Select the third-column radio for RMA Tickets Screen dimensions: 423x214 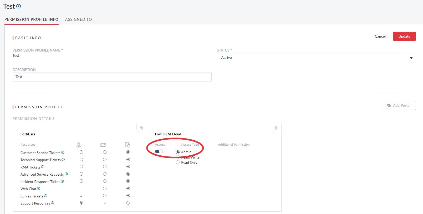click(x=128, y=167)
